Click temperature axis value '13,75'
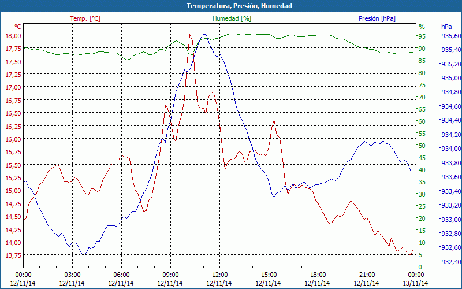The width and height of the screenshot is (462, 289). click(x=13, y=255)
